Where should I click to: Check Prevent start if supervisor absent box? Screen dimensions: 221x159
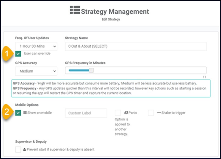click(18, 150)
